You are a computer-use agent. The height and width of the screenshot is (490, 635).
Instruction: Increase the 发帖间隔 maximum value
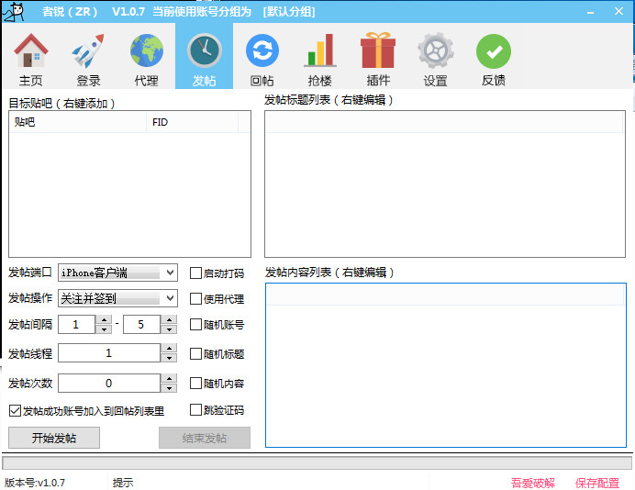169,320
